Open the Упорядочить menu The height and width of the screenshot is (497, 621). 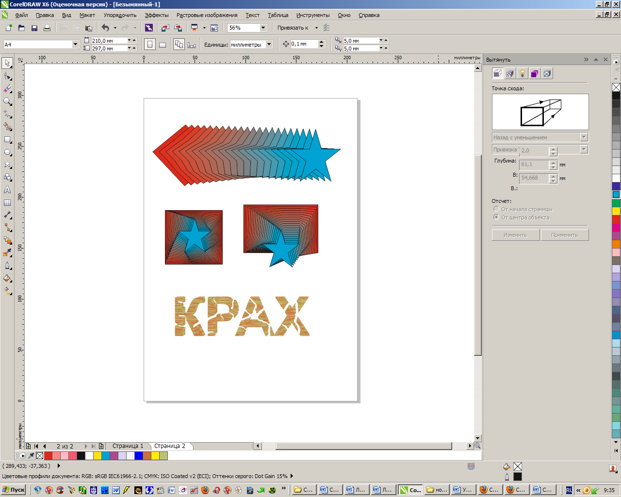point(120,15)
